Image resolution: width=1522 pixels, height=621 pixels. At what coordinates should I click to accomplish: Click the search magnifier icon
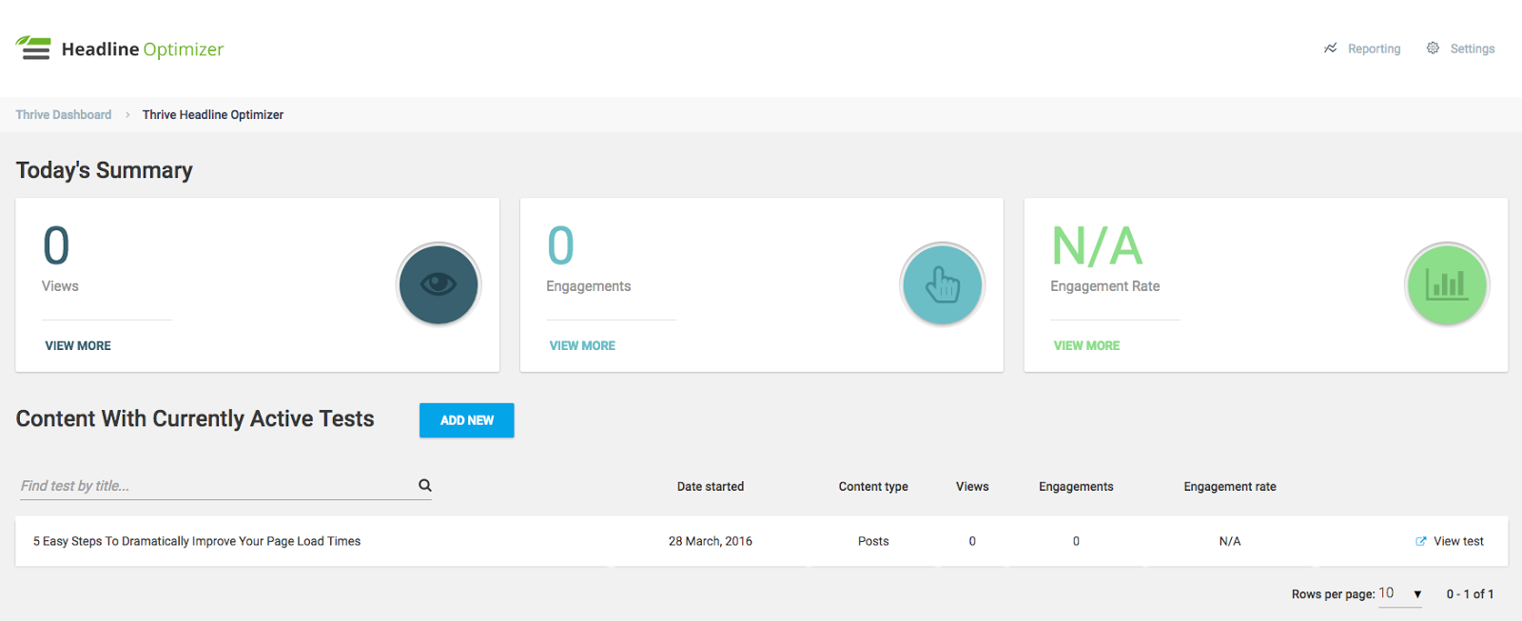(x=425, y=485)
